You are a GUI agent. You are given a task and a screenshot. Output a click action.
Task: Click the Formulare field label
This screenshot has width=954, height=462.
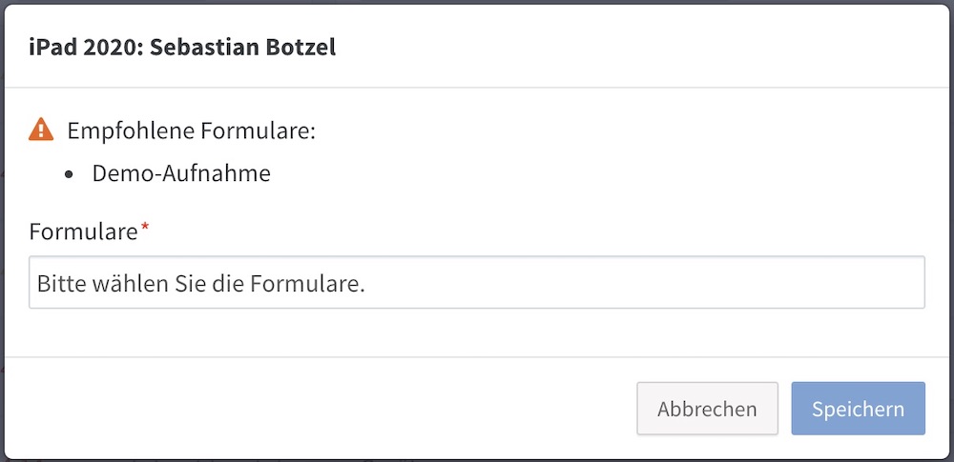[83, 231]
